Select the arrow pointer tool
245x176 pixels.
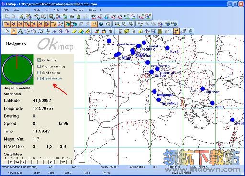tap(7, 31)
